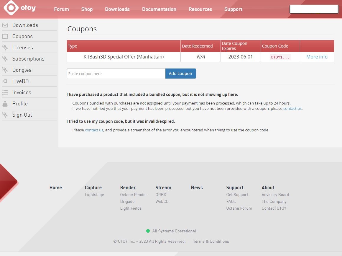The width and height of the screenshot is (342, 256).
Task: Click Home in the footer
Action: [56, 187]
